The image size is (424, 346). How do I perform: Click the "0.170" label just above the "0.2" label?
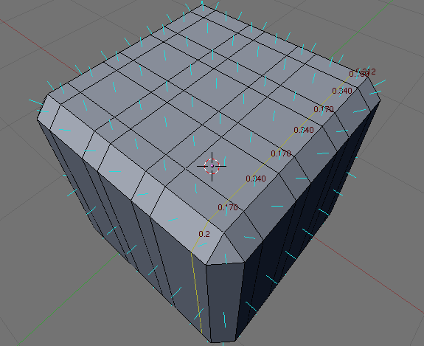pyautogui.click(x=228, y=207)
